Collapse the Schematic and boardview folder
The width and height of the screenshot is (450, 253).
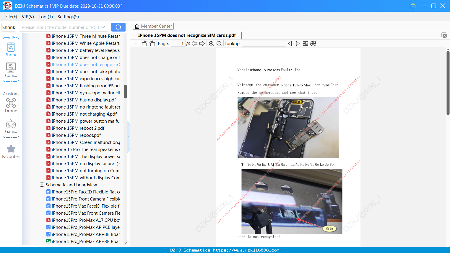coord(42,185)
